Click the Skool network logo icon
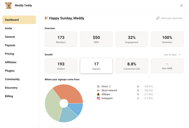 98,90
